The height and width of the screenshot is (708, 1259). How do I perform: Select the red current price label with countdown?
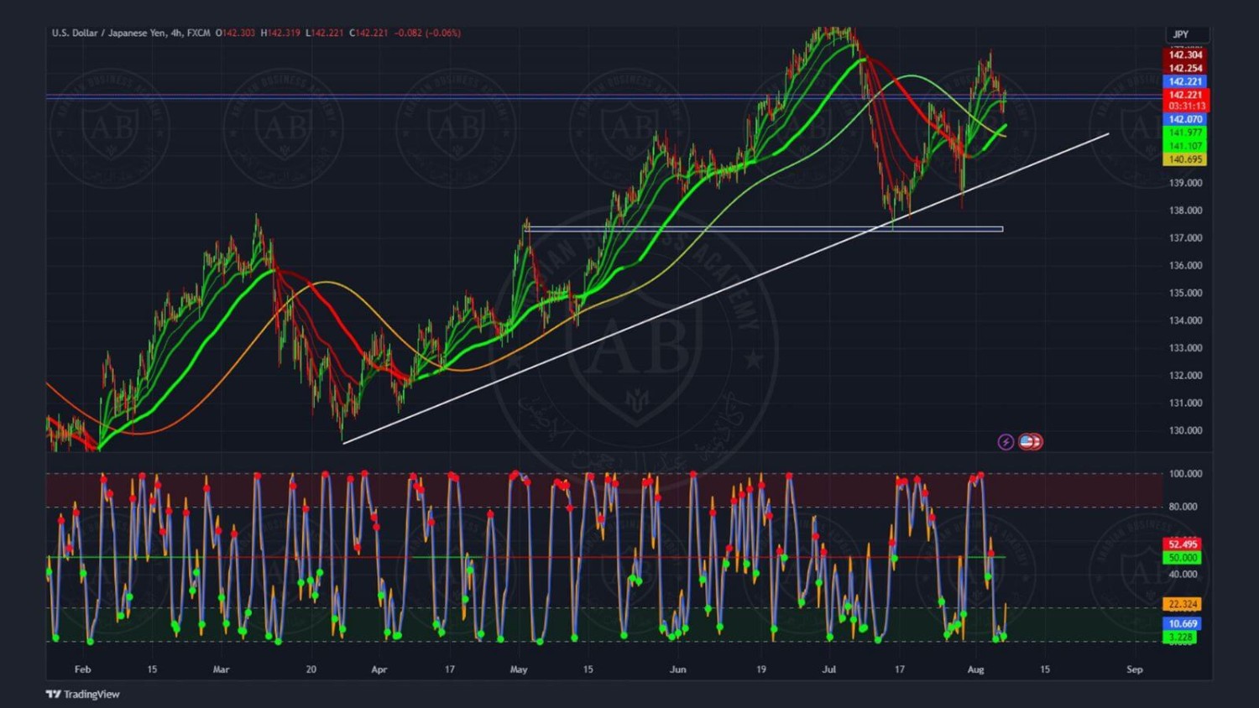click(1185, 101)
